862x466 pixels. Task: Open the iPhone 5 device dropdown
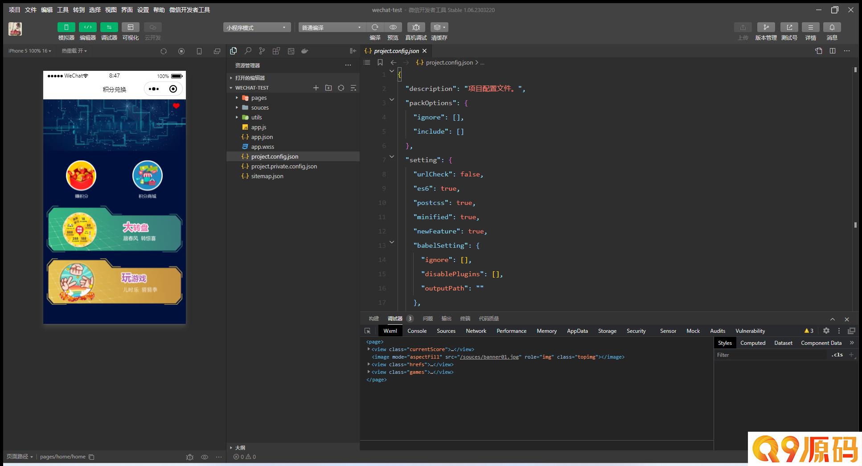click(29, 51)
